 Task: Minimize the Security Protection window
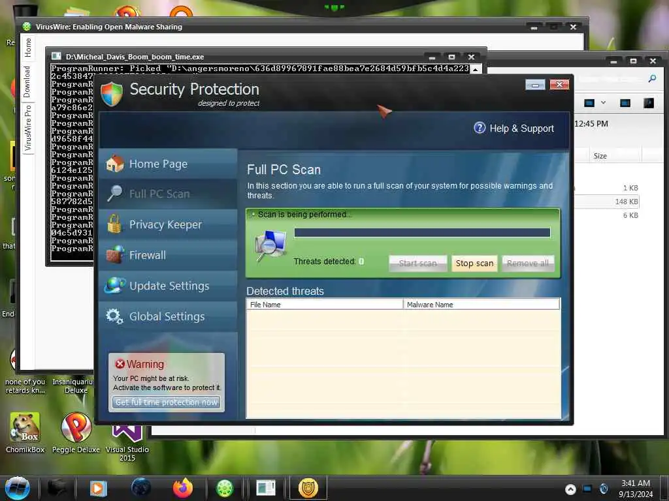tap(535, 85)
